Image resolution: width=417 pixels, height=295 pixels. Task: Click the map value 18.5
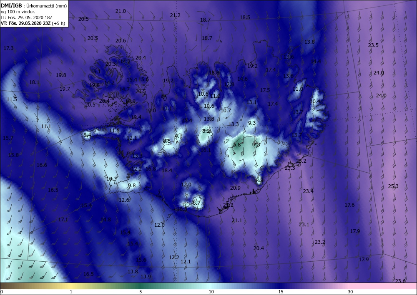point(245,17)
